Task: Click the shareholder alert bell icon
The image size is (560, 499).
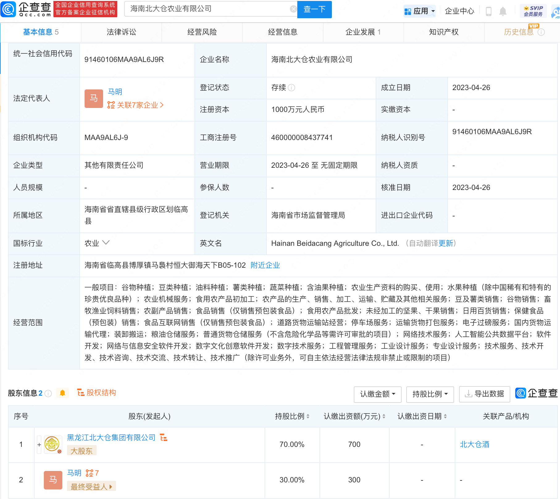Action: pos(63,393)
